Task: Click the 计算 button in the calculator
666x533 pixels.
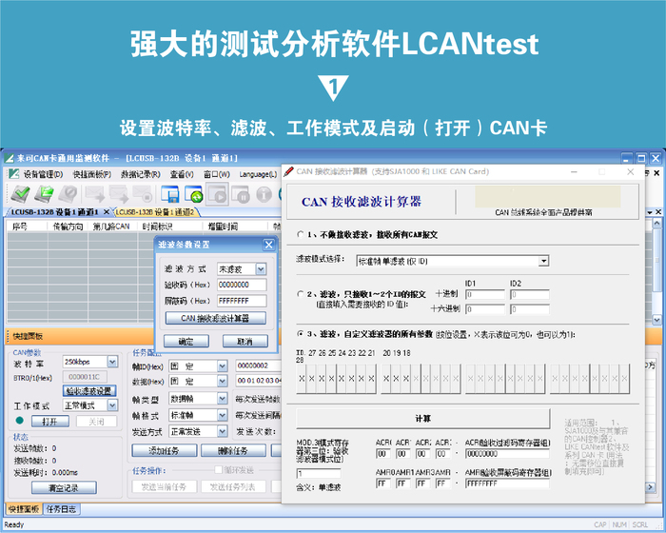Action: [423, 419]
